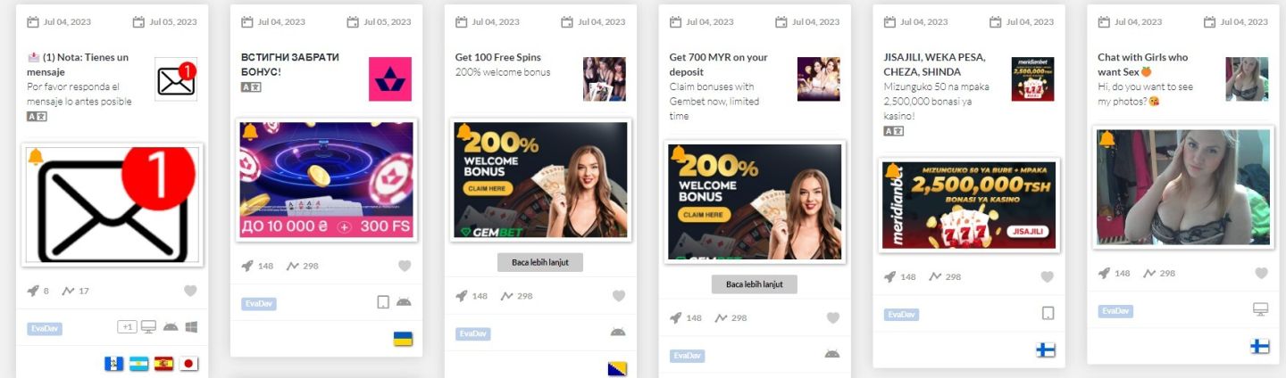
Task: Click Windows device icon on first card
Action: 191,327
